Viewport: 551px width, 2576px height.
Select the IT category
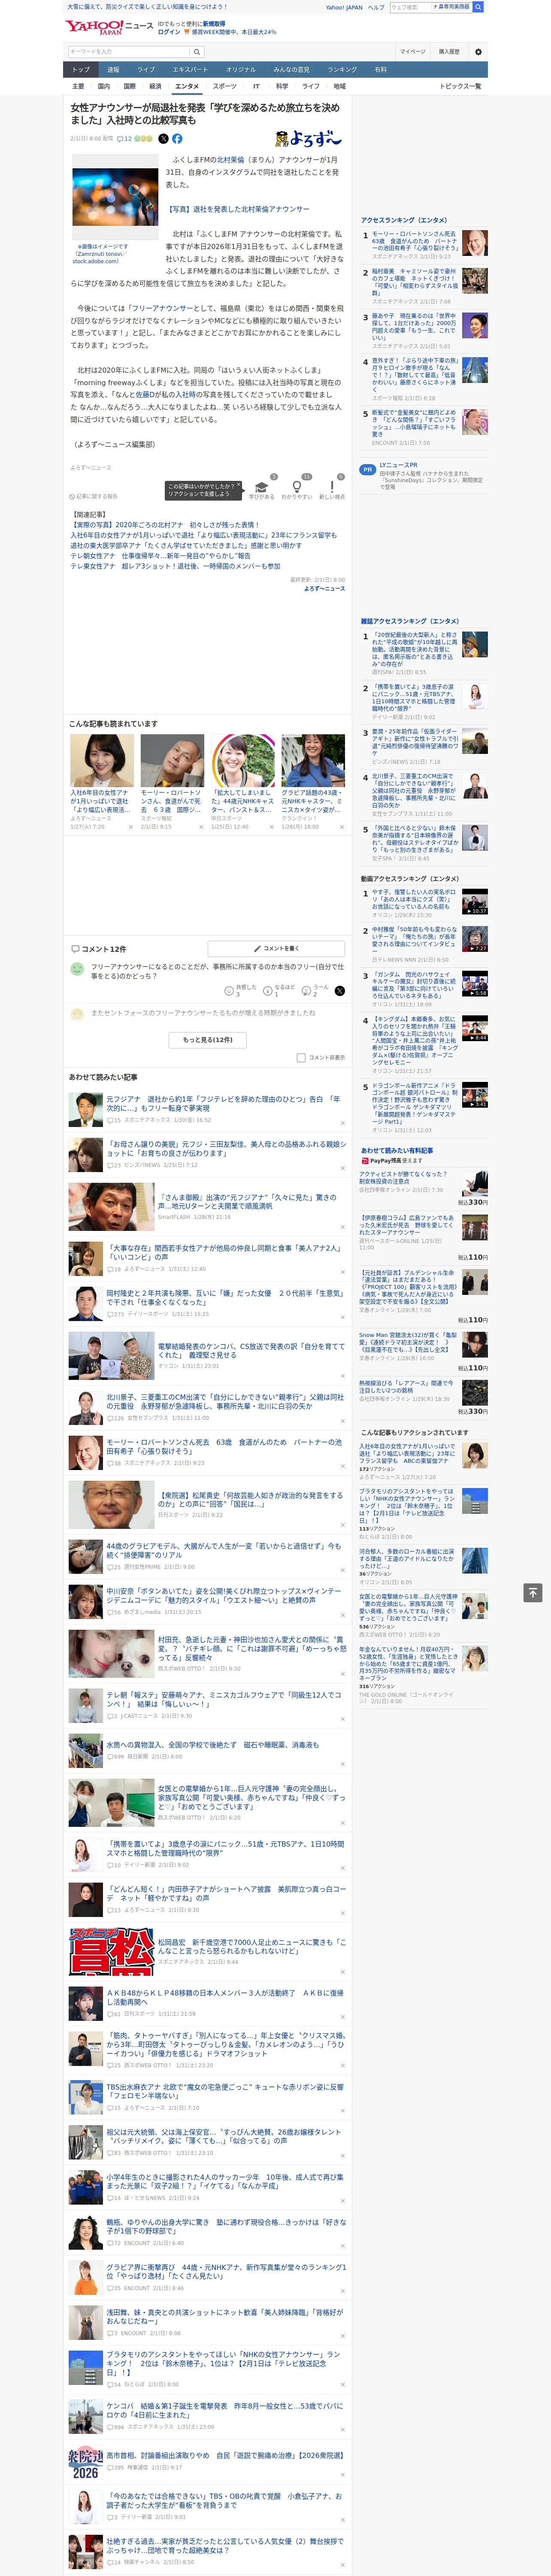pos(256,86)
